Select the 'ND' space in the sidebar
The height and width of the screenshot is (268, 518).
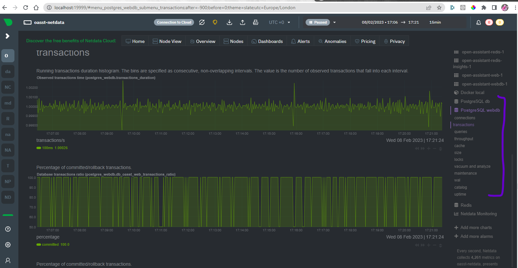pos(8,197)
